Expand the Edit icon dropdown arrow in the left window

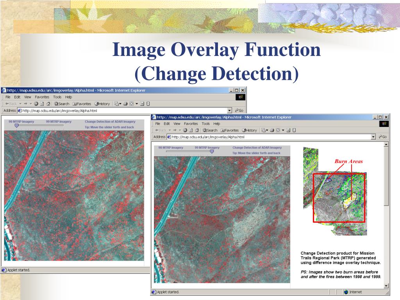click(137, 104)
